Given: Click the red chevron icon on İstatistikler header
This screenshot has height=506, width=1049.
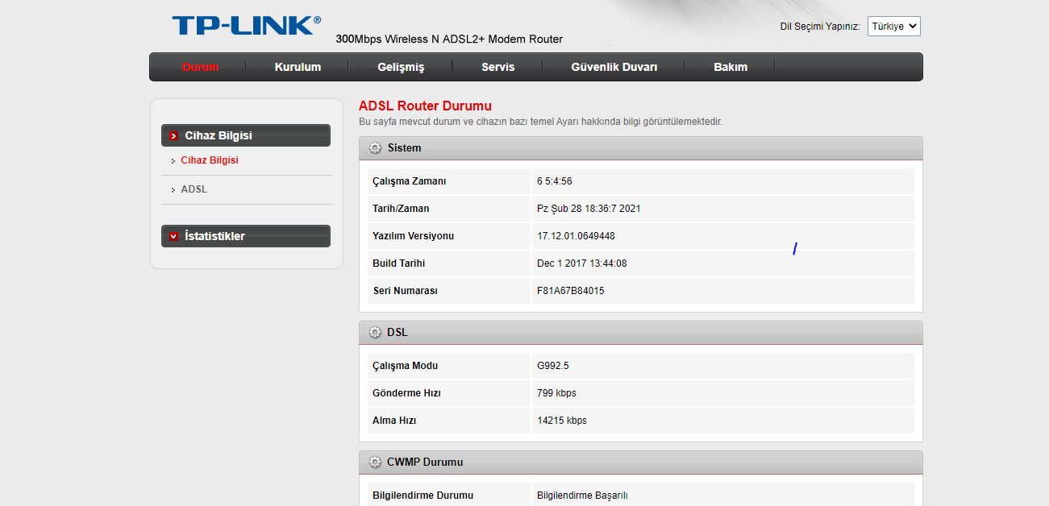Looking at the screenshot, I should coord(173,237).
